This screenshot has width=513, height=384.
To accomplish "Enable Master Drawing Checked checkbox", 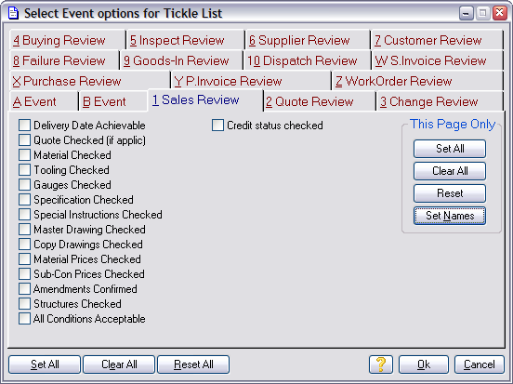I will pos(24,229).
